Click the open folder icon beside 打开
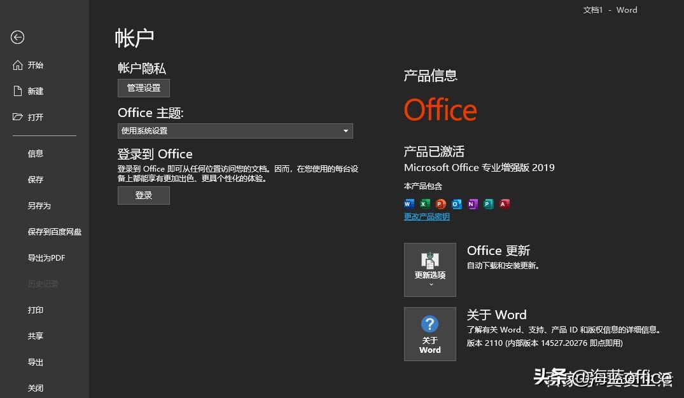The height and width of the screenshot is (398, 684). (17, 117)
